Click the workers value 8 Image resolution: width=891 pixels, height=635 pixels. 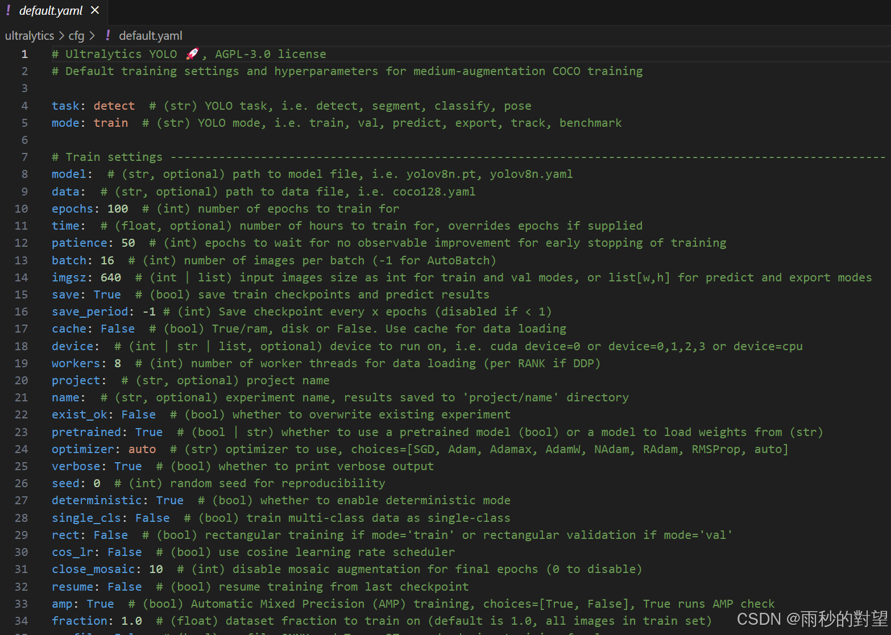point(118,363)
